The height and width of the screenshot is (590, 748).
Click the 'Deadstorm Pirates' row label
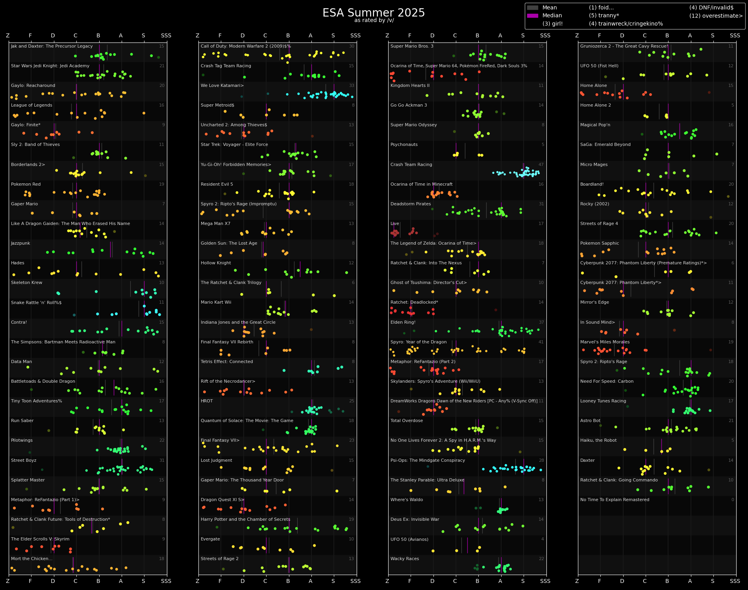tap(411, 204)
